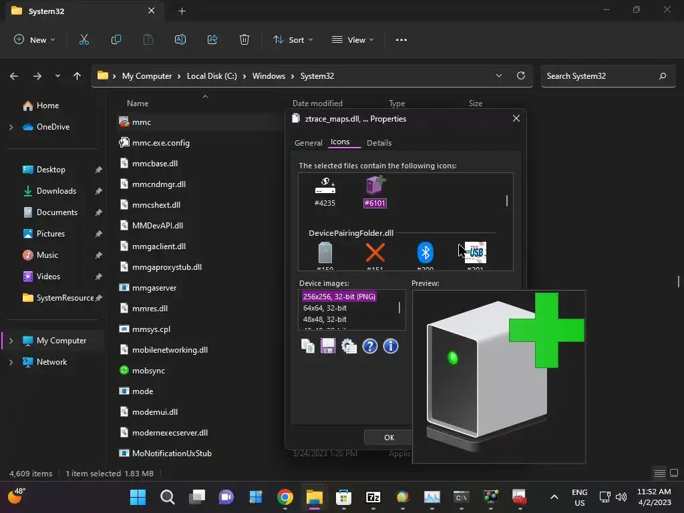Add a new Explorer tab with plus

click(182, 11)
